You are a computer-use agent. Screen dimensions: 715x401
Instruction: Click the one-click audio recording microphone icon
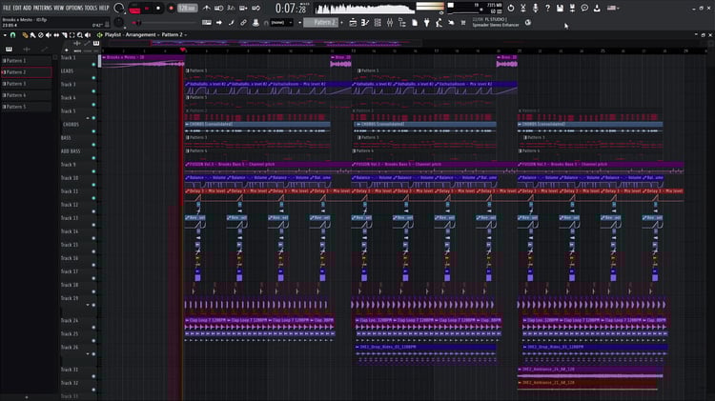coord(536,9)
